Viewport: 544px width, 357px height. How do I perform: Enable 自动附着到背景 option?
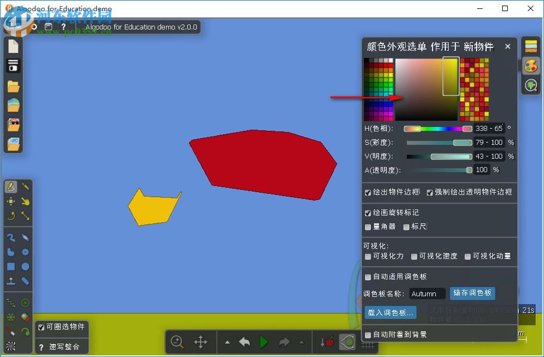tap(368, 335)
